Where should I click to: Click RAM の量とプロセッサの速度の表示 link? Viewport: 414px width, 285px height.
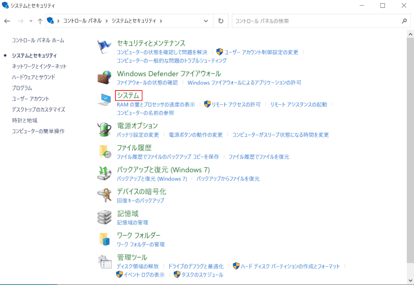coord(156,104)
